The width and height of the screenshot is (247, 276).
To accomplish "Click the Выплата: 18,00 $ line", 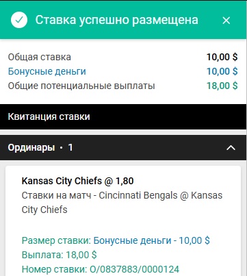I will click(x=59, y=255).
